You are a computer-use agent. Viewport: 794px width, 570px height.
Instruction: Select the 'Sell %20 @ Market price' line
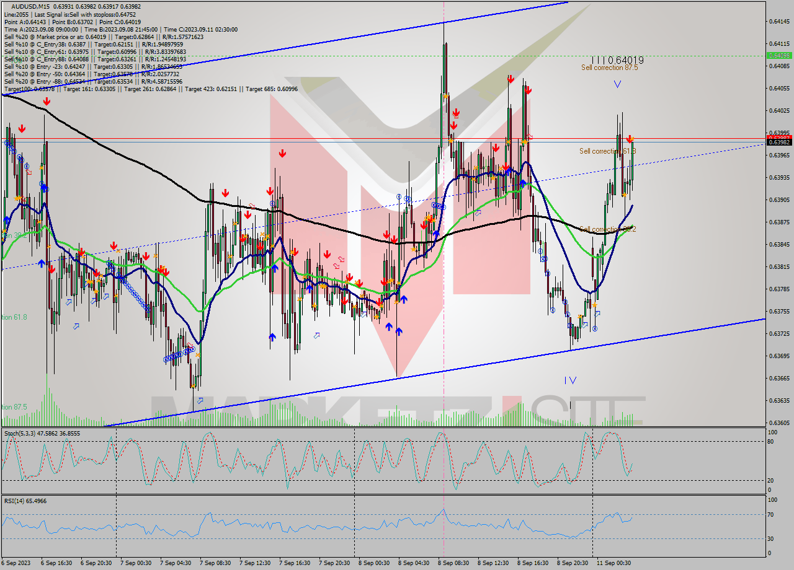(x=104, y=37)
